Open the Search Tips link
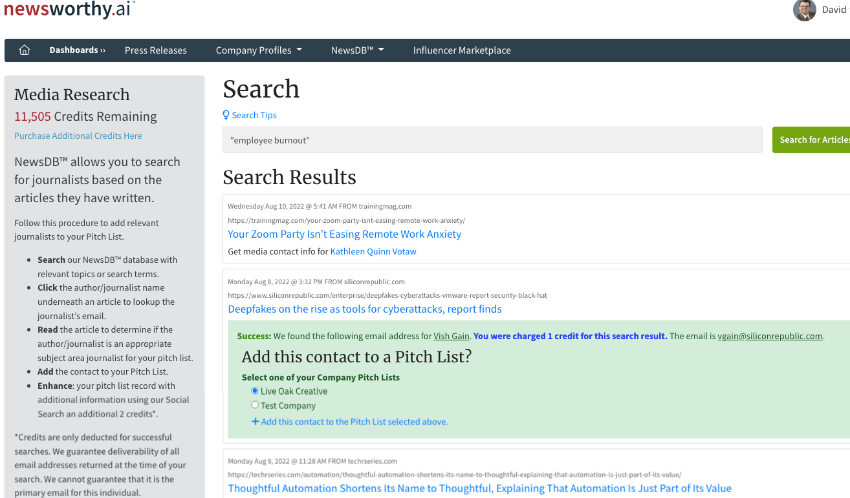Screen dimensions: 850x498 [x=254, y=115]
